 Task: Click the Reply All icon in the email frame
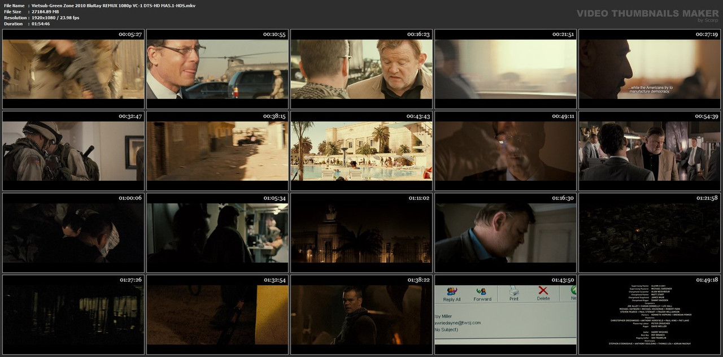[x=451, y=291]
